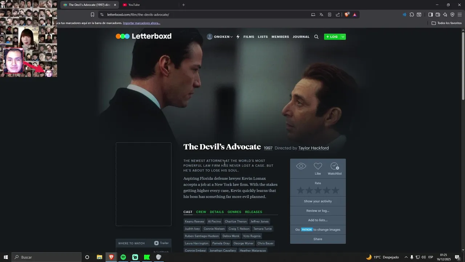Switch to the RELEASES tab
Screen dimensions: 465x262
tap(254, 212)
